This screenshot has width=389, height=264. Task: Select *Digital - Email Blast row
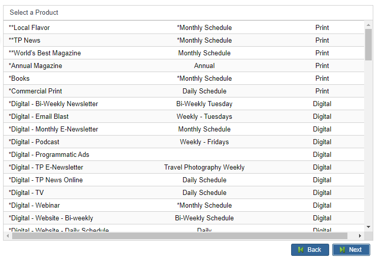[x=184, y=116]
